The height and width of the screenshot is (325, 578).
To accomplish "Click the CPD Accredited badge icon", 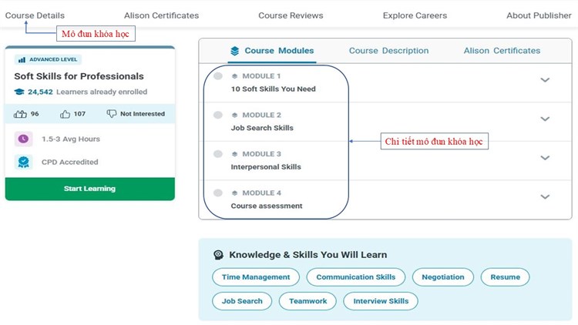I will pyautogui.click(x=24, y=162).
